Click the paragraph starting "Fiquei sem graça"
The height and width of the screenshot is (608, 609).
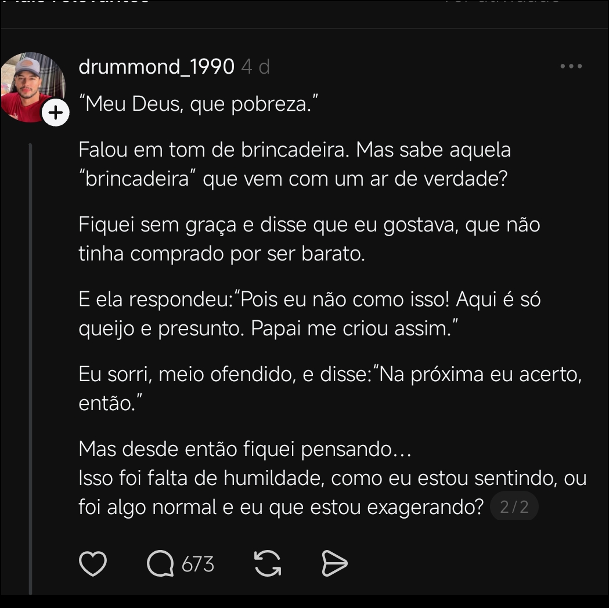pos(309,239)
